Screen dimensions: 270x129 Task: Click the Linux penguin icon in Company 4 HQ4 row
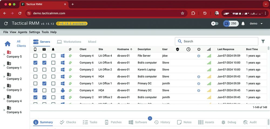coord(63,90)
